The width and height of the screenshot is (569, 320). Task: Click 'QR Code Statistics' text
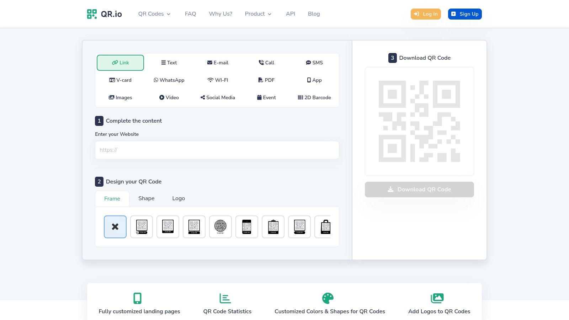click(227, 311)
